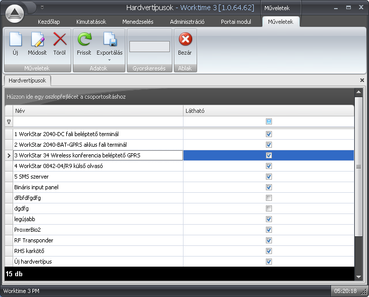Viewport: 369px width, 297px height.
Task: Refresh data with the Frissít icon
Action: point(84,39)
